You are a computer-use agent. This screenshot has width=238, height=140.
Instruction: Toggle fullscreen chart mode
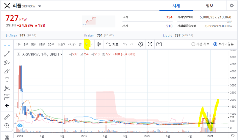click(x=150, y=44)
